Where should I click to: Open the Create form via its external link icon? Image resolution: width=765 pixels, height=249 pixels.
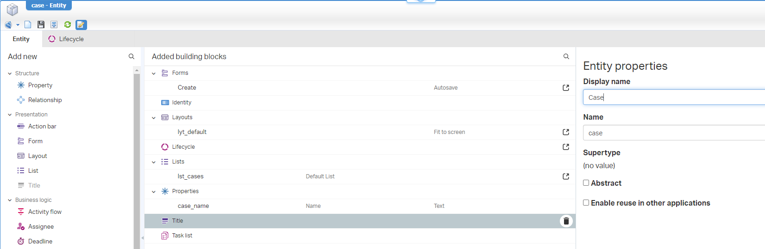566,88
